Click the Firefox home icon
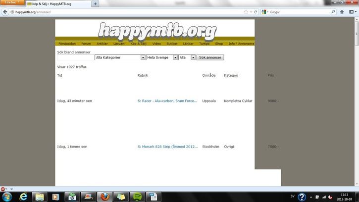The height and width of the screenshot is (202, 359). [342, 12]
